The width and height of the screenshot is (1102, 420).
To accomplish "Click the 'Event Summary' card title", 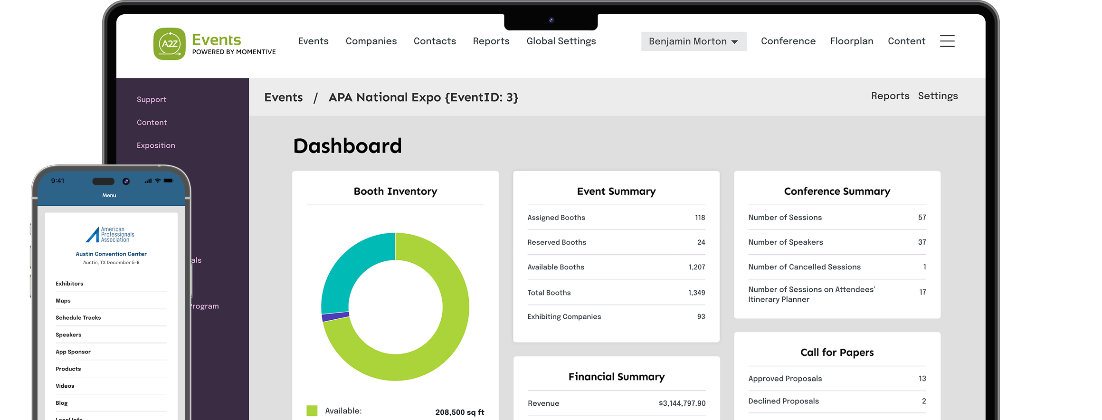I will [616, 191].
